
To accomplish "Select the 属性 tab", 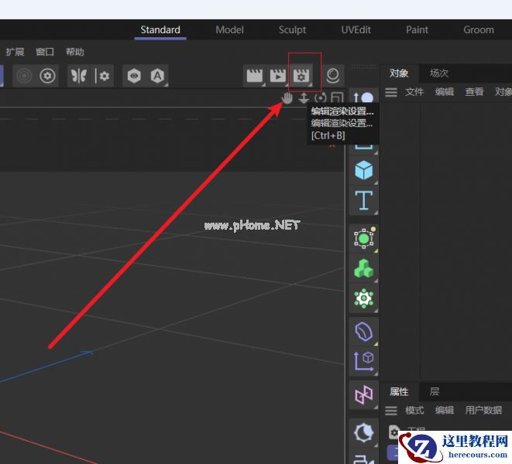I will tap(399, 391).
